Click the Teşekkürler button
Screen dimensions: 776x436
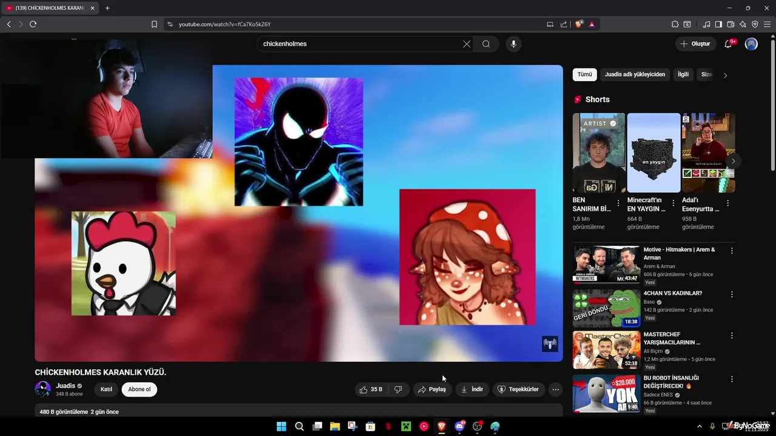518,389
